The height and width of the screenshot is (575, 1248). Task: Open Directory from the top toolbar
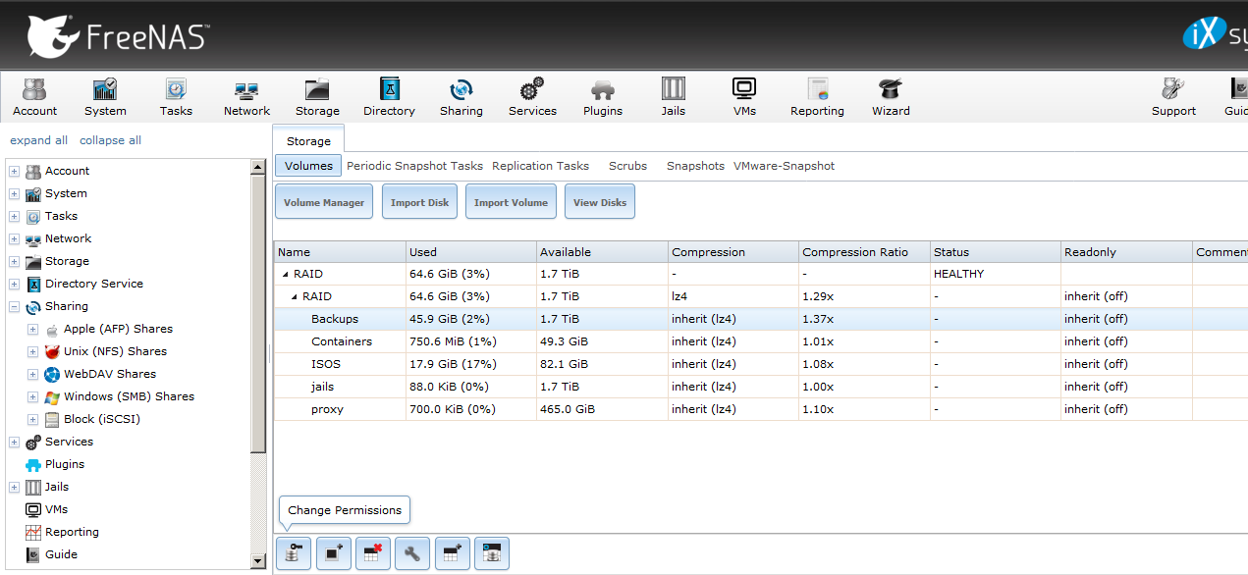click(389, 97)
